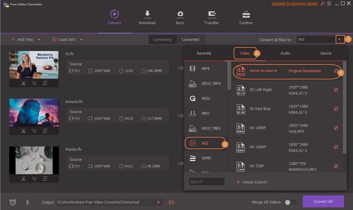Select the AVI format
Viewport: 353px width, 210px height.
205,143
